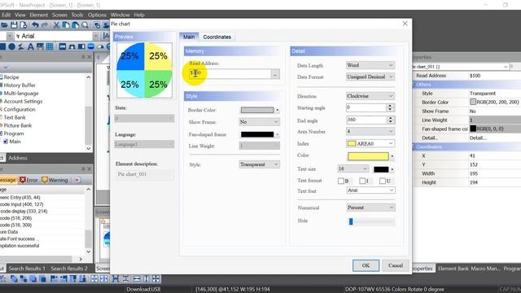This screenshot has height=293, width=521.
Task: Click the Paste icon in the toolbar
Action: 76,25
